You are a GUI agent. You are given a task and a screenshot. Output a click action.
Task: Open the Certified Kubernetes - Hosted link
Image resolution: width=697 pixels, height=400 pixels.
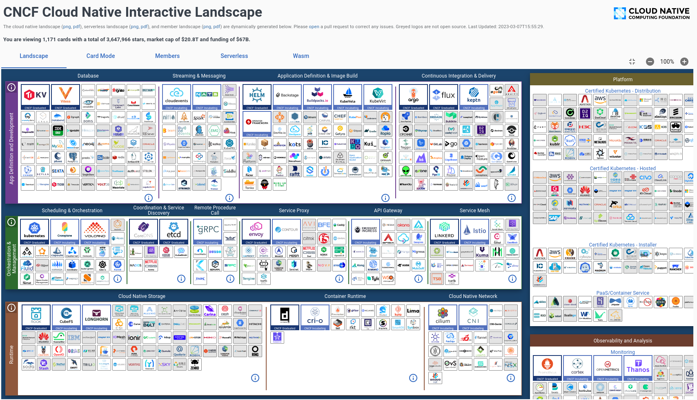(x=623, y=169)
